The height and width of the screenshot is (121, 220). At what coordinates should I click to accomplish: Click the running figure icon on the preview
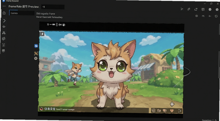coord(42,34)
